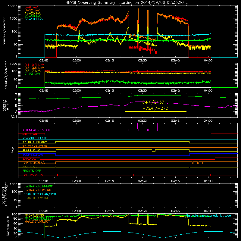Image resolution: width=241 pixels, height=241 pixels.
Task: Click the Absolute geomagnetic latitude label
Action: [x=208, y=215]
